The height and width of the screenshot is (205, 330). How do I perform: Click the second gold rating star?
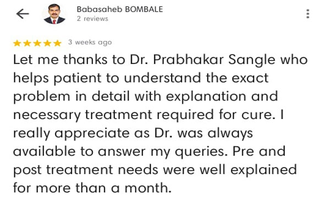27,43
